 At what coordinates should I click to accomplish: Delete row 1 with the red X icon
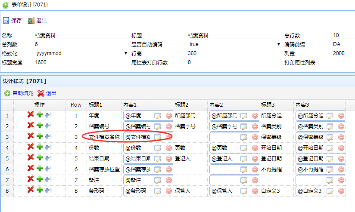click(x=31, y=115)
